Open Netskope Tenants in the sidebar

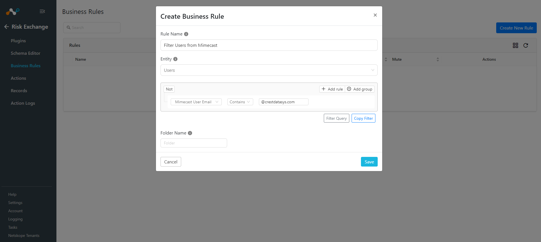pos(24,235)
